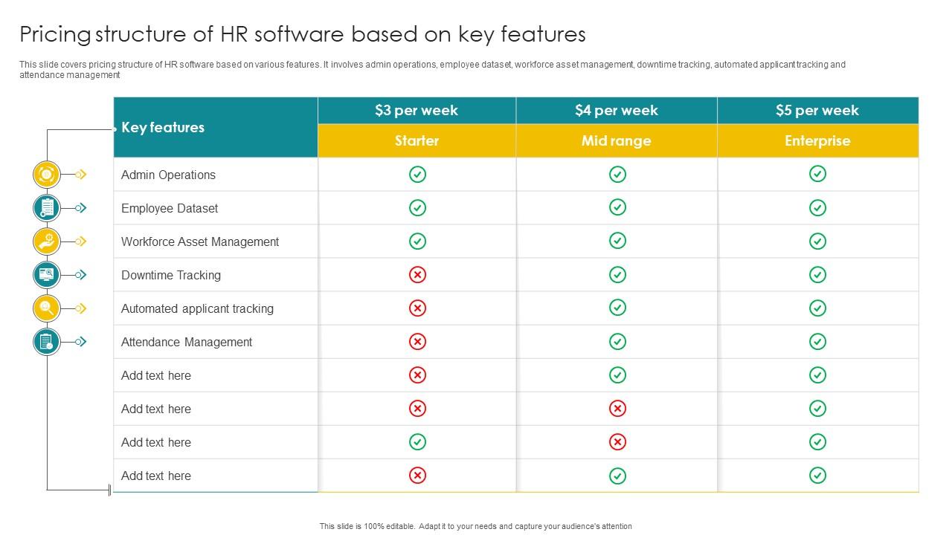Click the Employee Dataset row label
The height and width of the screenshot is (535, 952).
(170, 209)
